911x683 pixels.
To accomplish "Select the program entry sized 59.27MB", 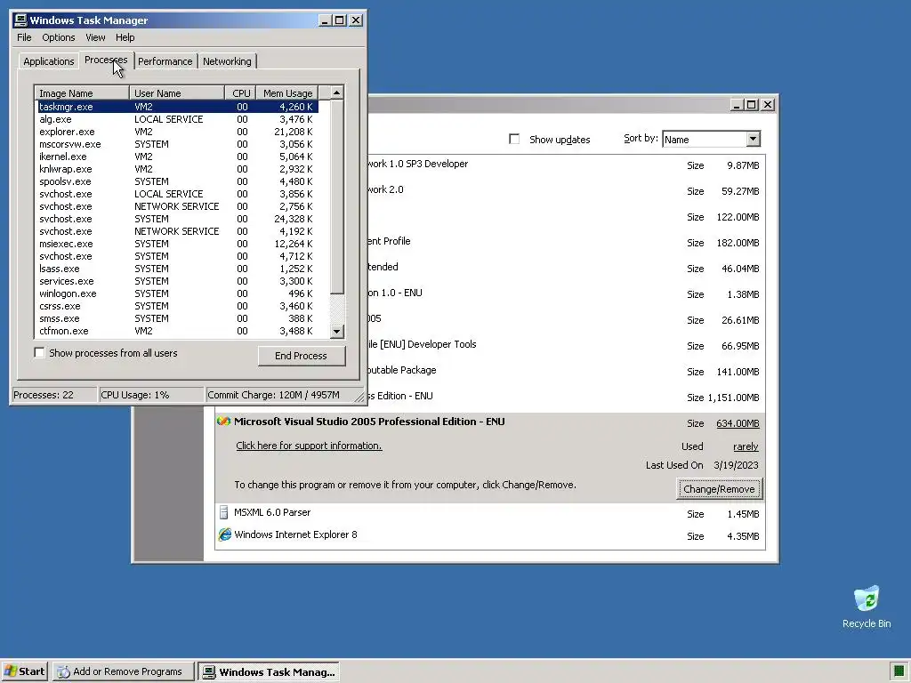I will point(567,190).
